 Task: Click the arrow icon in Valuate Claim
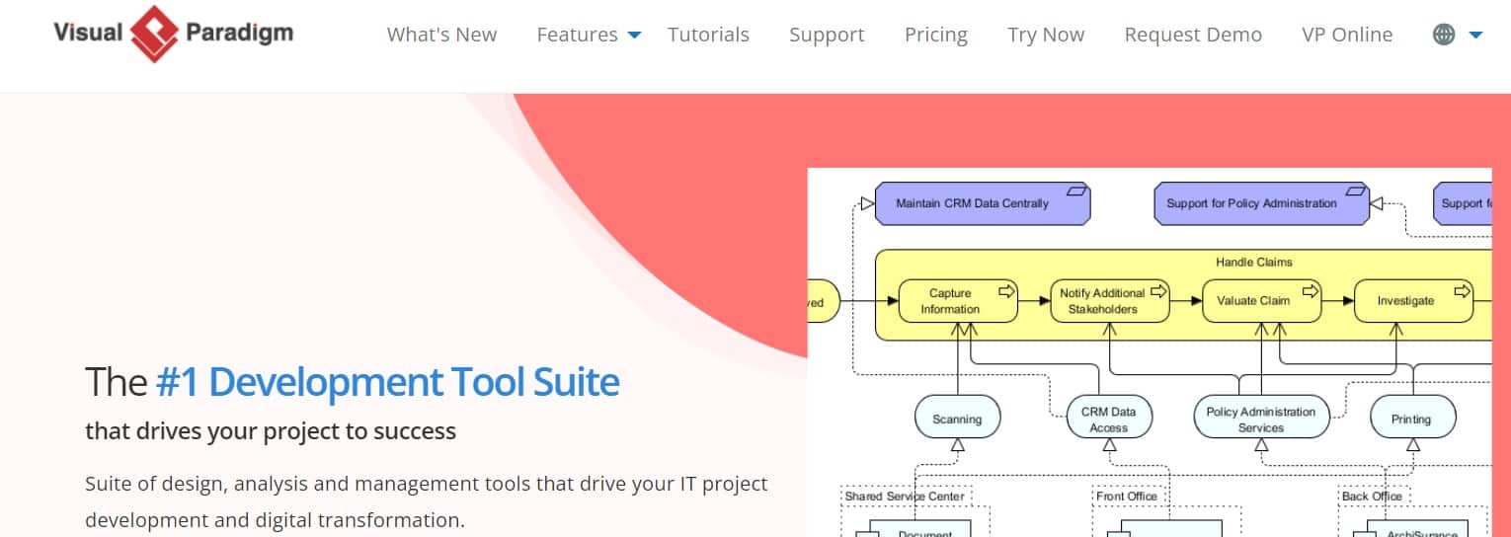(x=1310, y=291)
